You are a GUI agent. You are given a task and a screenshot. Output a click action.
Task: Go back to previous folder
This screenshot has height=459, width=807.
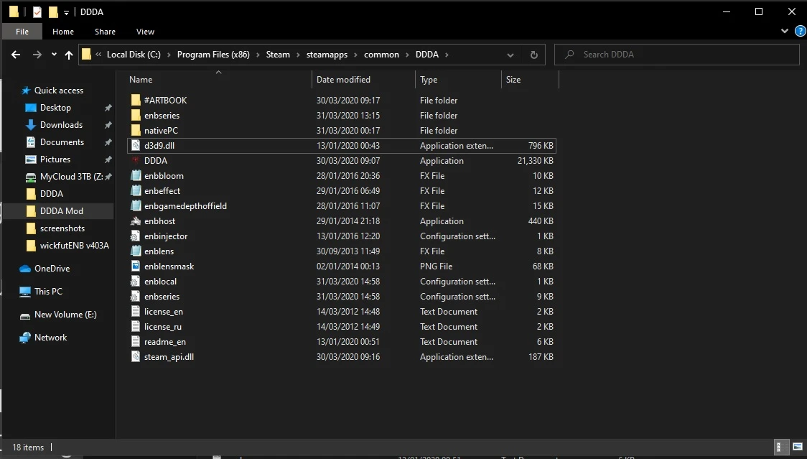16,55
